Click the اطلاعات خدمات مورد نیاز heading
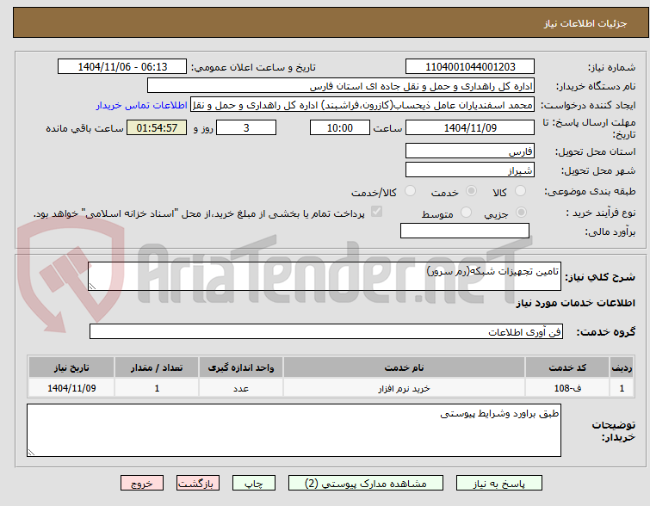 point(575,303)
